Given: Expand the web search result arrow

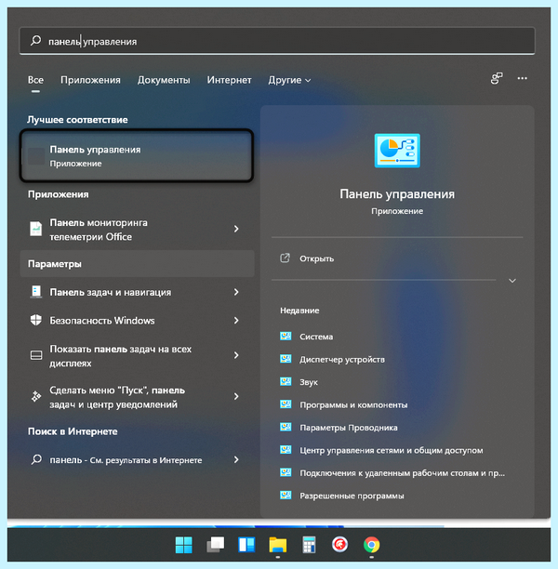Looking at the screenshot, I should click(236, 460).
